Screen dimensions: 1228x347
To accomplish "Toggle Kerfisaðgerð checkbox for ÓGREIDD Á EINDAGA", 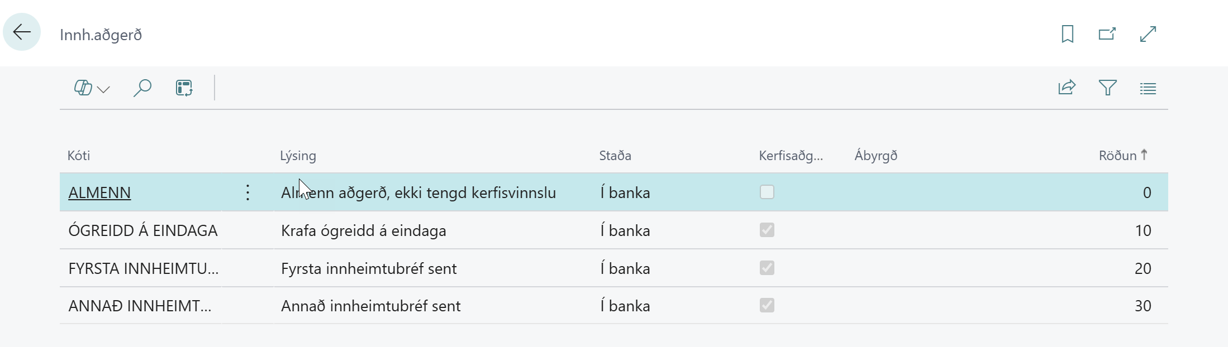I will [x=767, y=230].
